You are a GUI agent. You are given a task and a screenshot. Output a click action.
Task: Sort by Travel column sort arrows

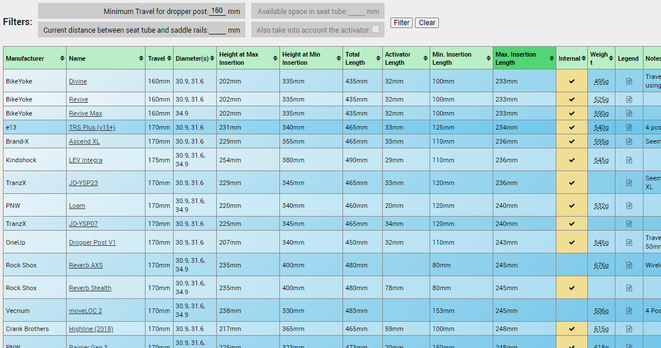point(169,58)
